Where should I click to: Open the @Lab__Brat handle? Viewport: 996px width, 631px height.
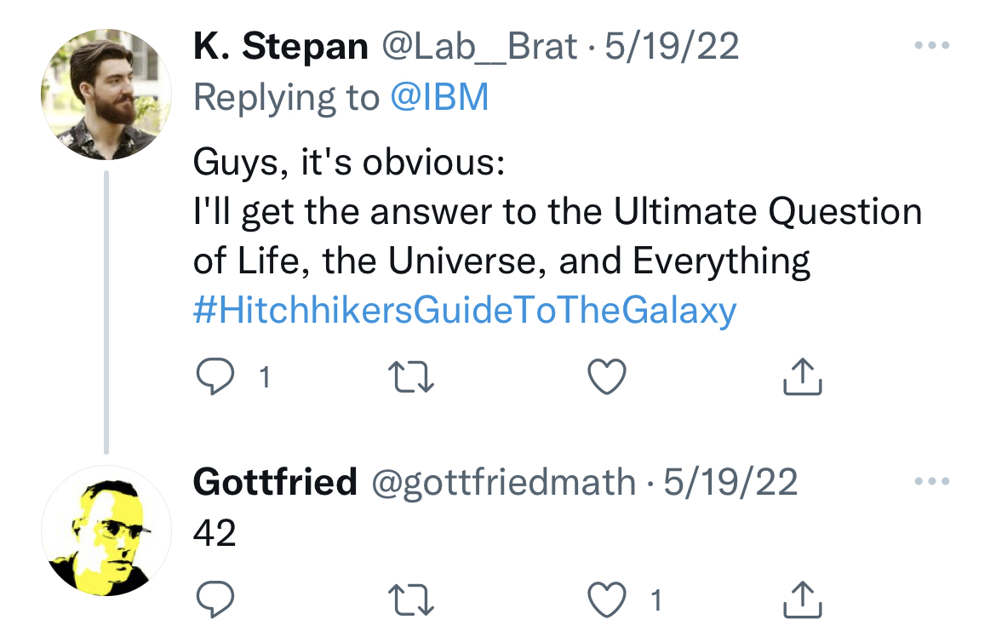coord(478,46)
